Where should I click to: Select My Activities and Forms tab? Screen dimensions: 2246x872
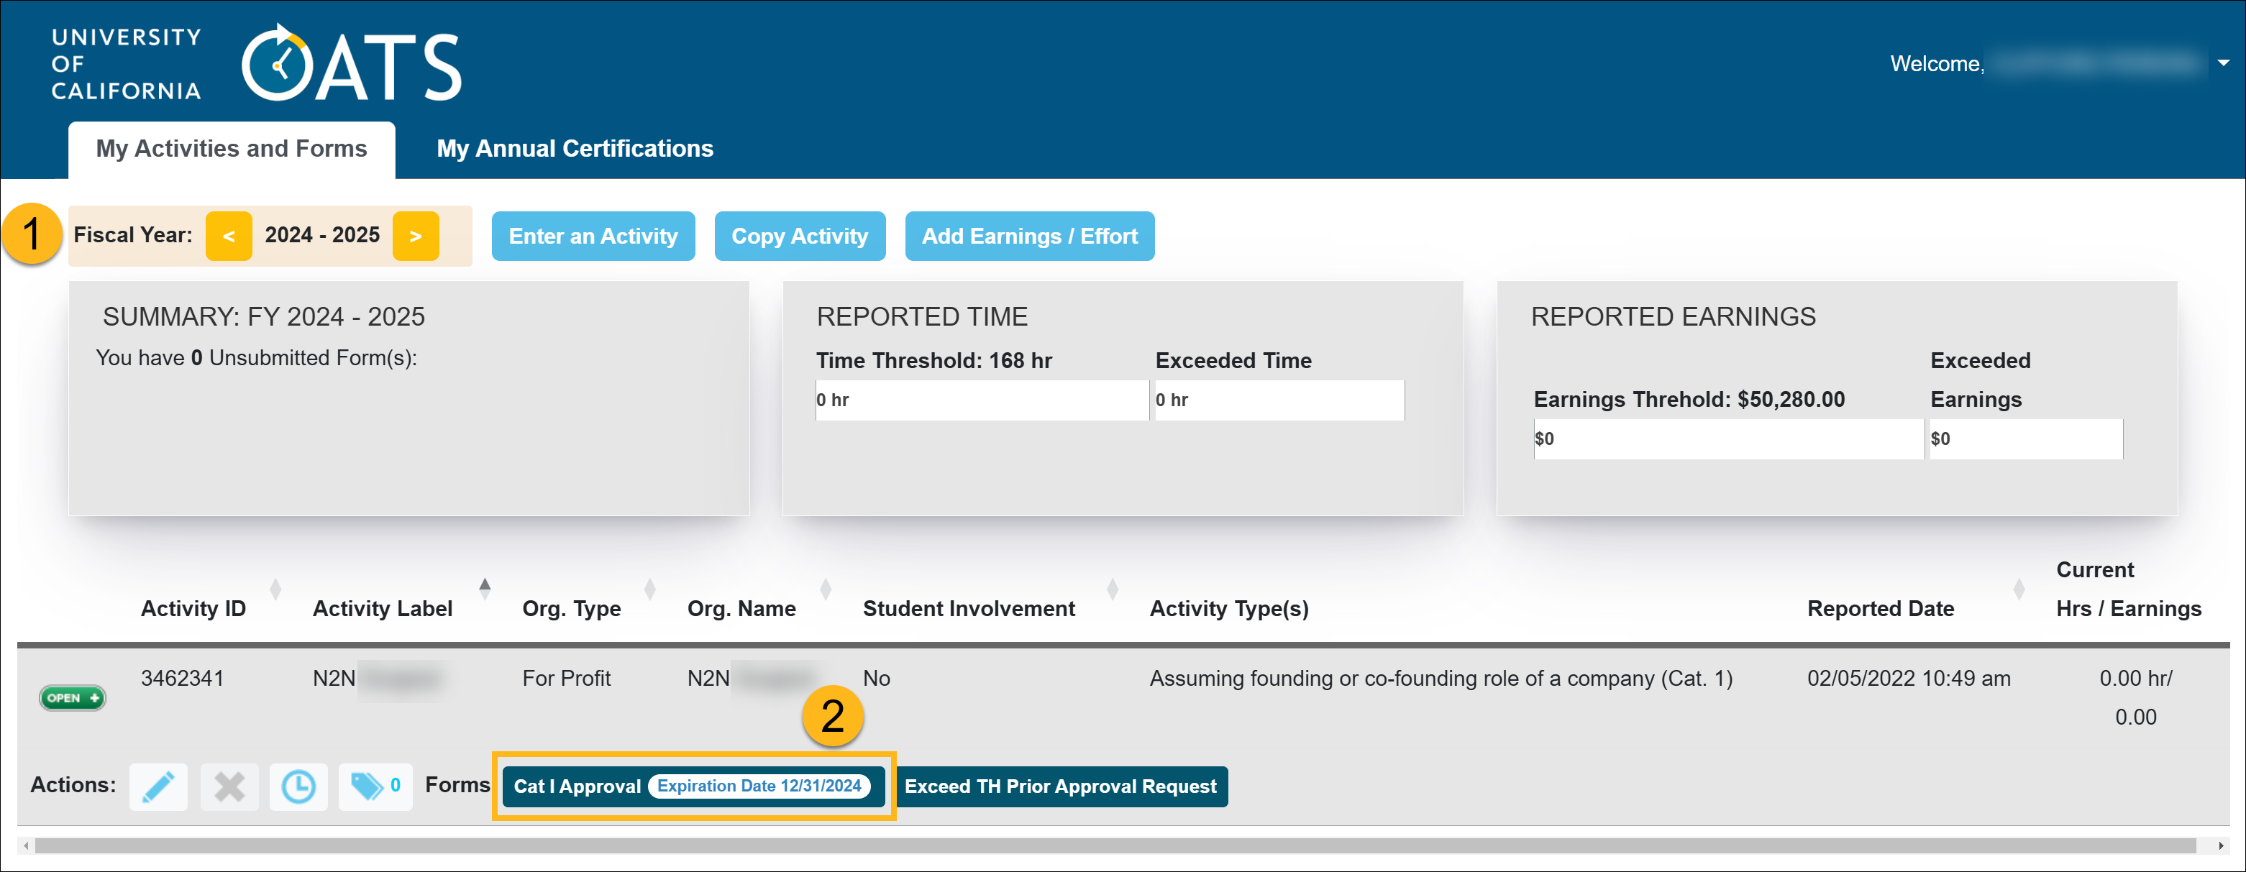(231, 149)
